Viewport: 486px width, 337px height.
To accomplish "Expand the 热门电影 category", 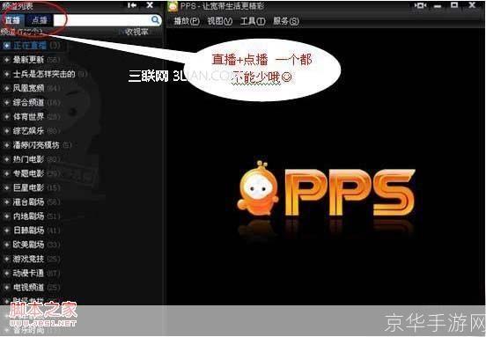I will [6, 159].
